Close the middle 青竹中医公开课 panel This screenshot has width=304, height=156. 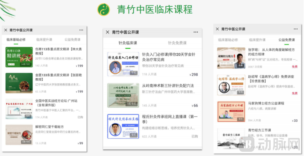[108, 32]
